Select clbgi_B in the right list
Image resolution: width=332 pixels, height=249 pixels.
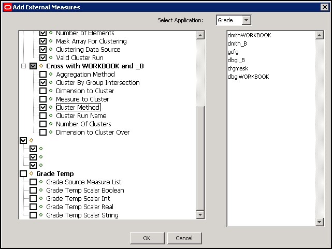click(x=236, y=60)
